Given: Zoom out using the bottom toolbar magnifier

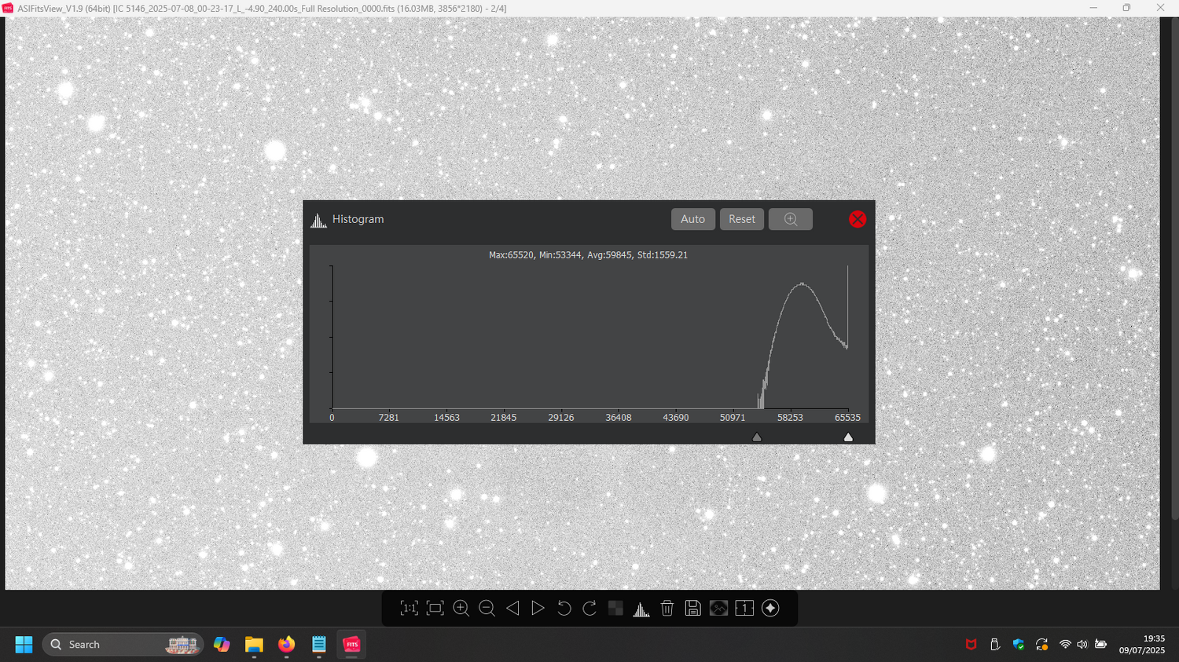Looking at the screenshot, I should pos(487,609).
